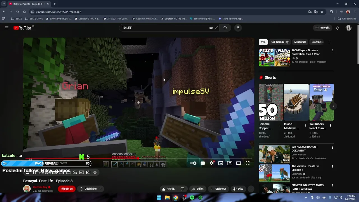The height and width of the screenshot is (202, 359).
Task: Start voice search with microphone icon
Action: [x=238, y=28]
